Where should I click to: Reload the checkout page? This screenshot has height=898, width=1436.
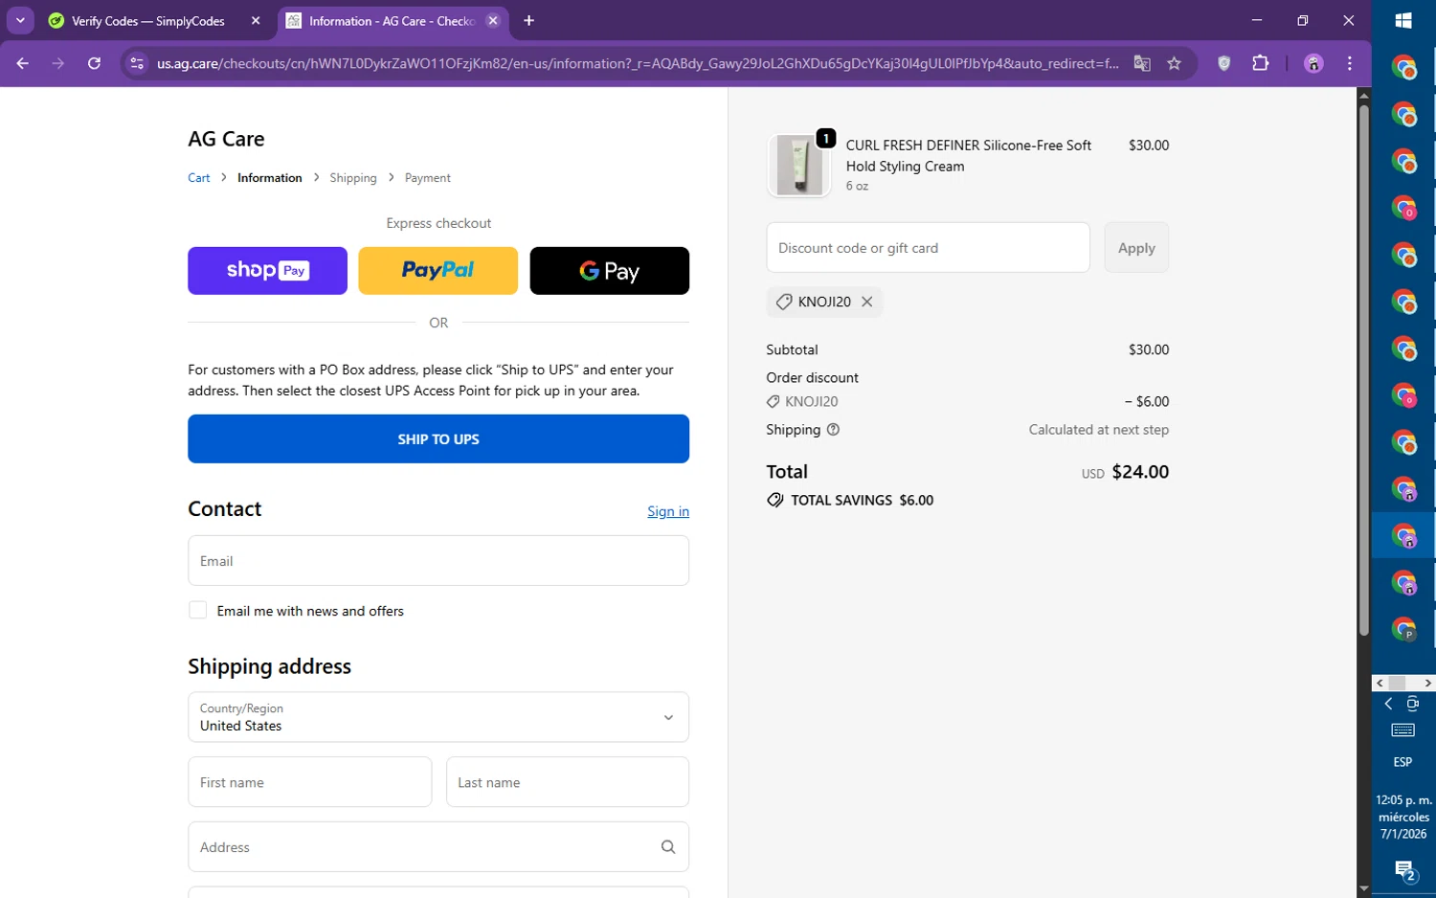pyautogui.click(x=94, y=63)
